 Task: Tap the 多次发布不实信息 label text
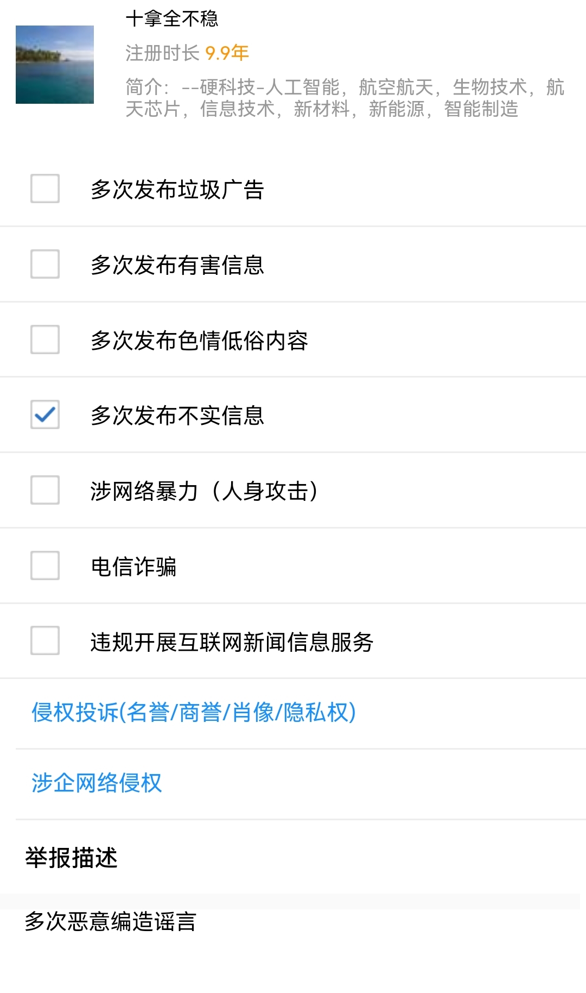pos(177,416)
